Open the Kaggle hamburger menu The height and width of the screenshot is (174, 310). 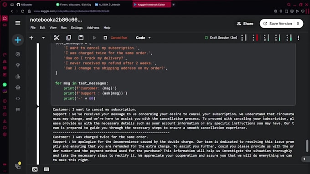point(18,23)
